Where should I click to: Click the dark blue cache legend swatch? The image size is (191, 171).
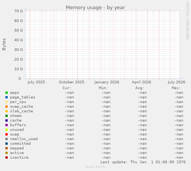pyautogui.click(x=7, y=120)
